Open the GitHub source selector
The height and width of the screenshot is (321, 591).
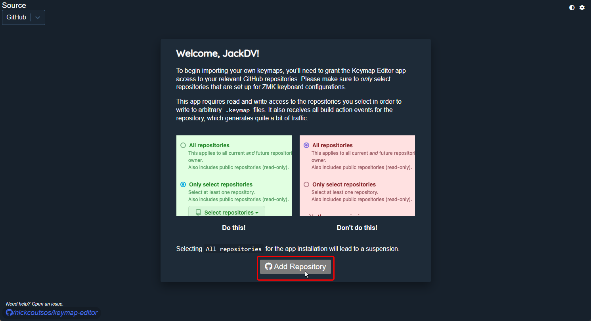point(16,17)
